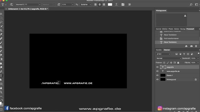The height and width of the screenshot is (112, 200).
Task: Select the Pen tool
Action: 1,72
